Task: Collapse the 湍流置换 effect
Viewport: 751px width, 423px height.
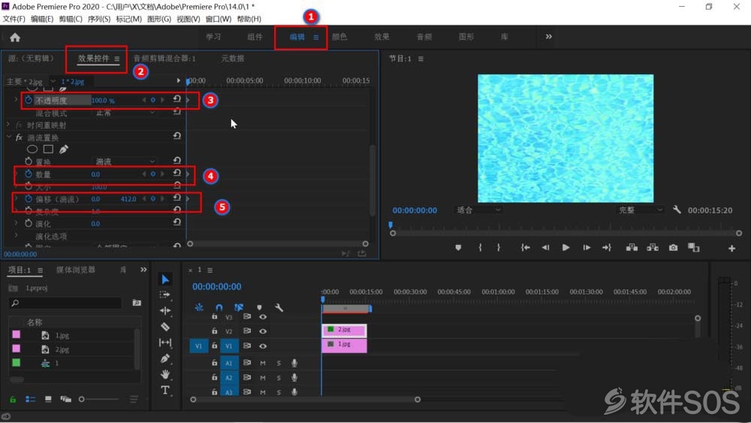Action: click(x=8, y=137)
